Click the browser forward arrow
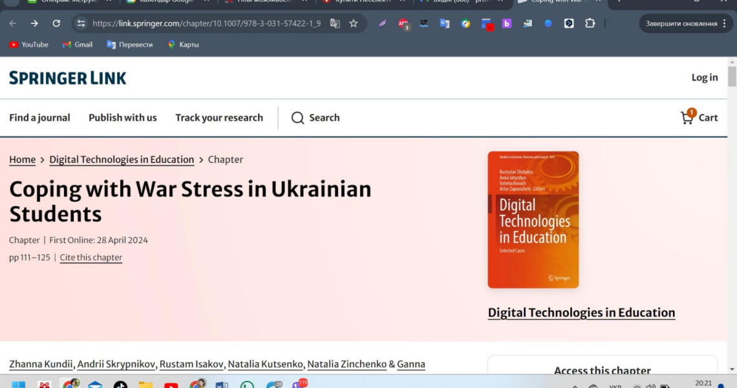Screen dimensions: 737x388 point(34,23)
